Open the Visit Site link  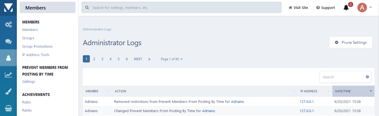pyautogui.click(x=298, y=8)
